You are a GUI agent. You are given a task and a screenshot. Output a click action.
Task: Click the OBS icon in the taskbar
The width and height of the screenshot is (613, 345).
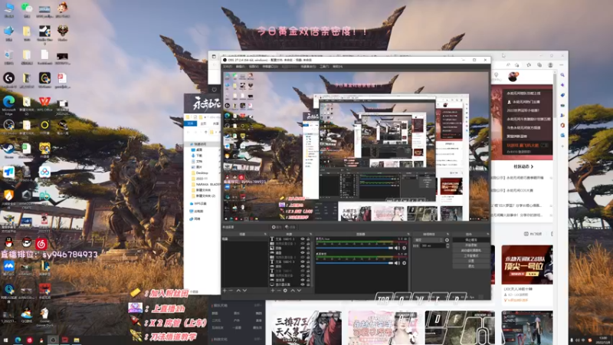point(53,340)
